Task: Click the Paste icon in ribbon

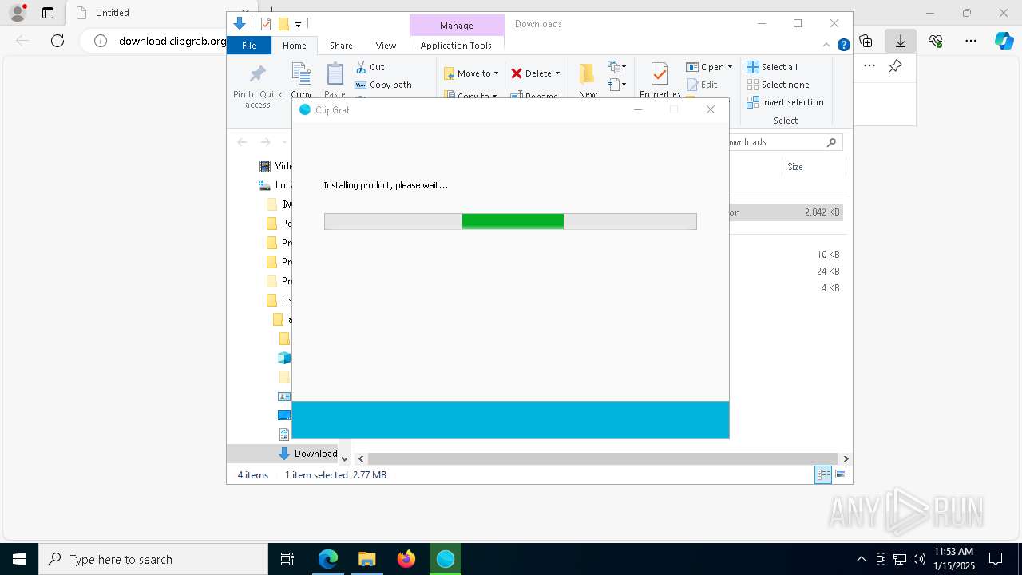Action: [x=335, y=74]
